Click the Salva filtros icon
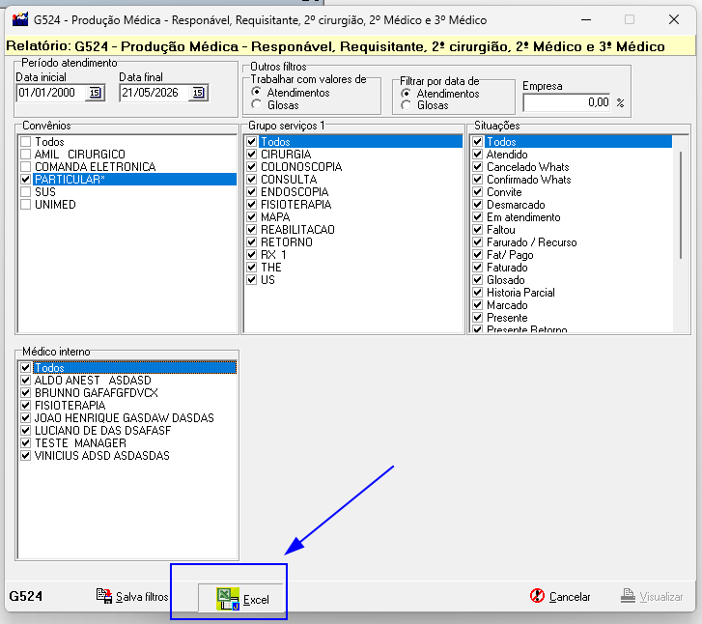 pyautogui.click(x=104, y=596)
